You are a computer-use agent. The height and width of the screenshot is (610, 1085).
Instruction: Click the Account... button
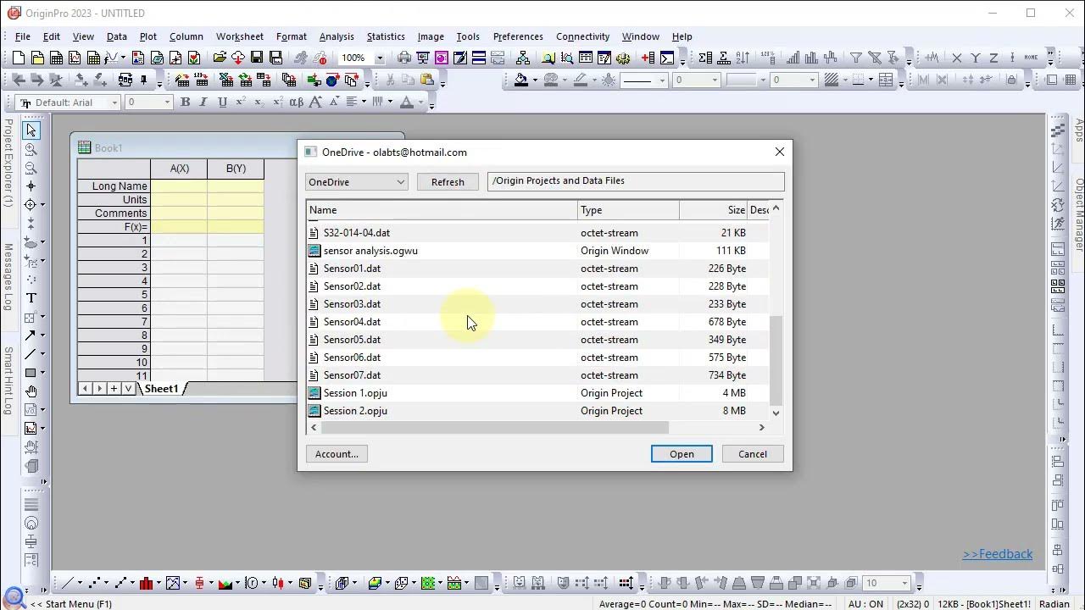(337, 454)
